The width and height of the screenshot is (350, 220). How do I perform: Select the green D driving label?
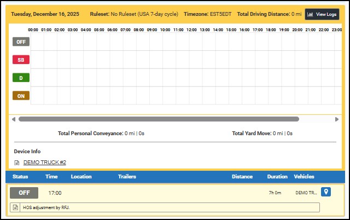(21, 78)
